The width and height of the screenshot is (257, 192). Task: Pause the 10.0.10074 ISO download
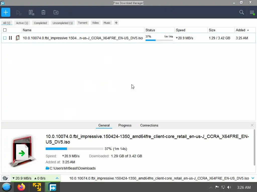(10, 38)
